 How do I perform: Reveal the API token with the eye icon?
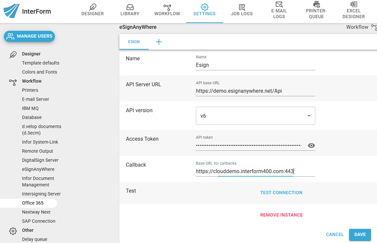point(311,145)
